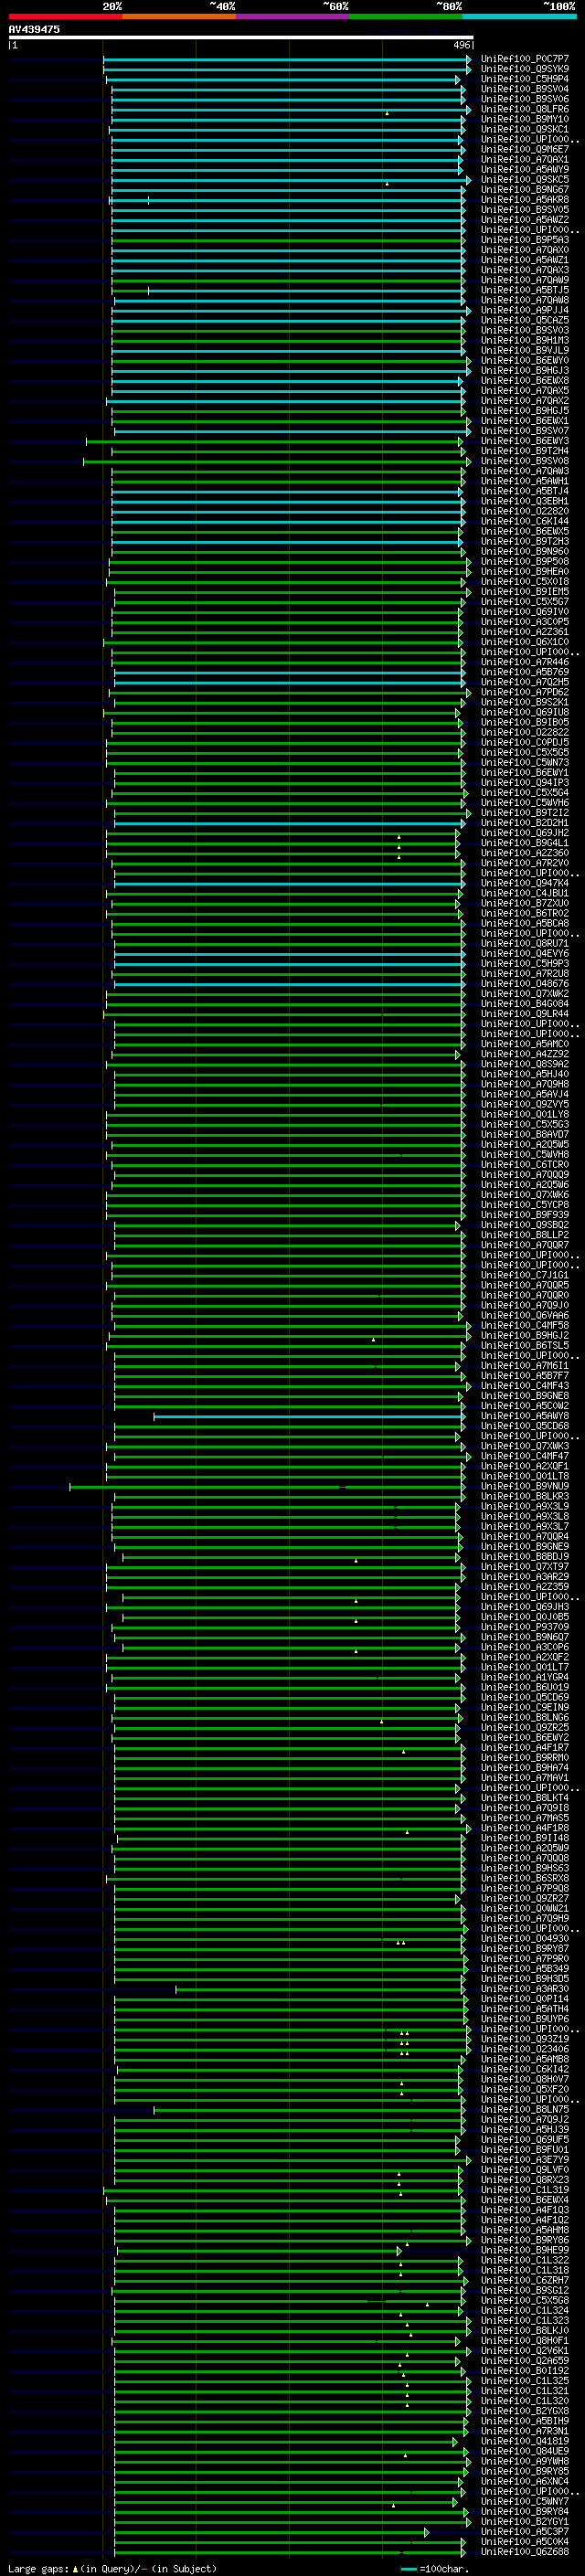Open hit UniRef100_B6EWY3

pyautogui.click(x=525, y=441)
